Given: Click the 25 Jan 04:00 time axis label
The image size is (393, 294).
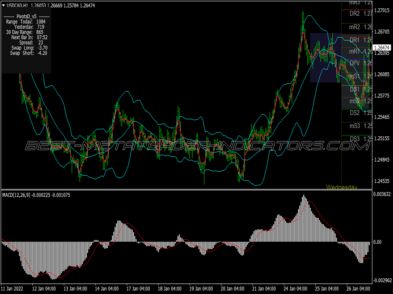Looking at the screenshot, I should tap(327, 289).
